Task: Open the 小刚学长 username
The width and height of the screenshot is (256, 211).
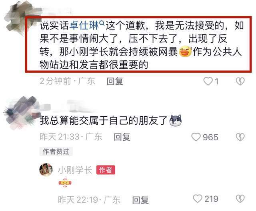Action: coord(75,170)
